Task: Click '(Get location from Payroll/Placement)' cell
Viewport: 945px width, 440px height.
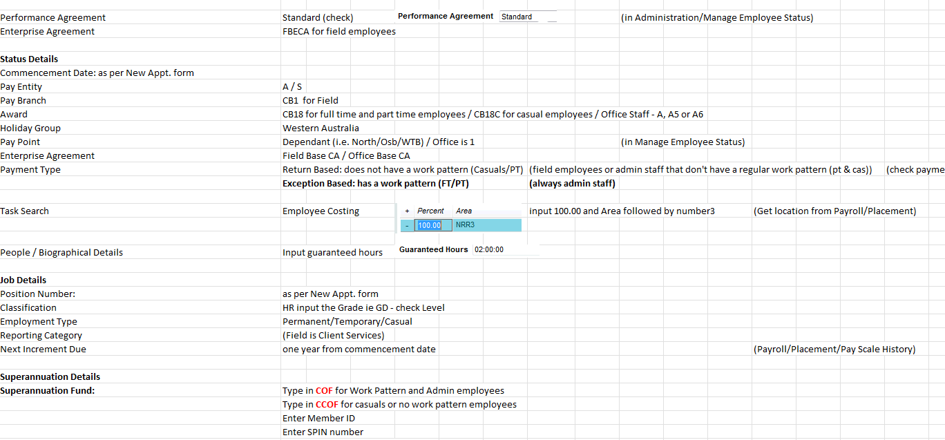Action: point(834,211)
